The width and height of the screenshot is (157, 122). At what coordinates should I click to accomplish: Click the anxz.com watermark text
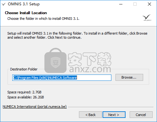(90, 69)
